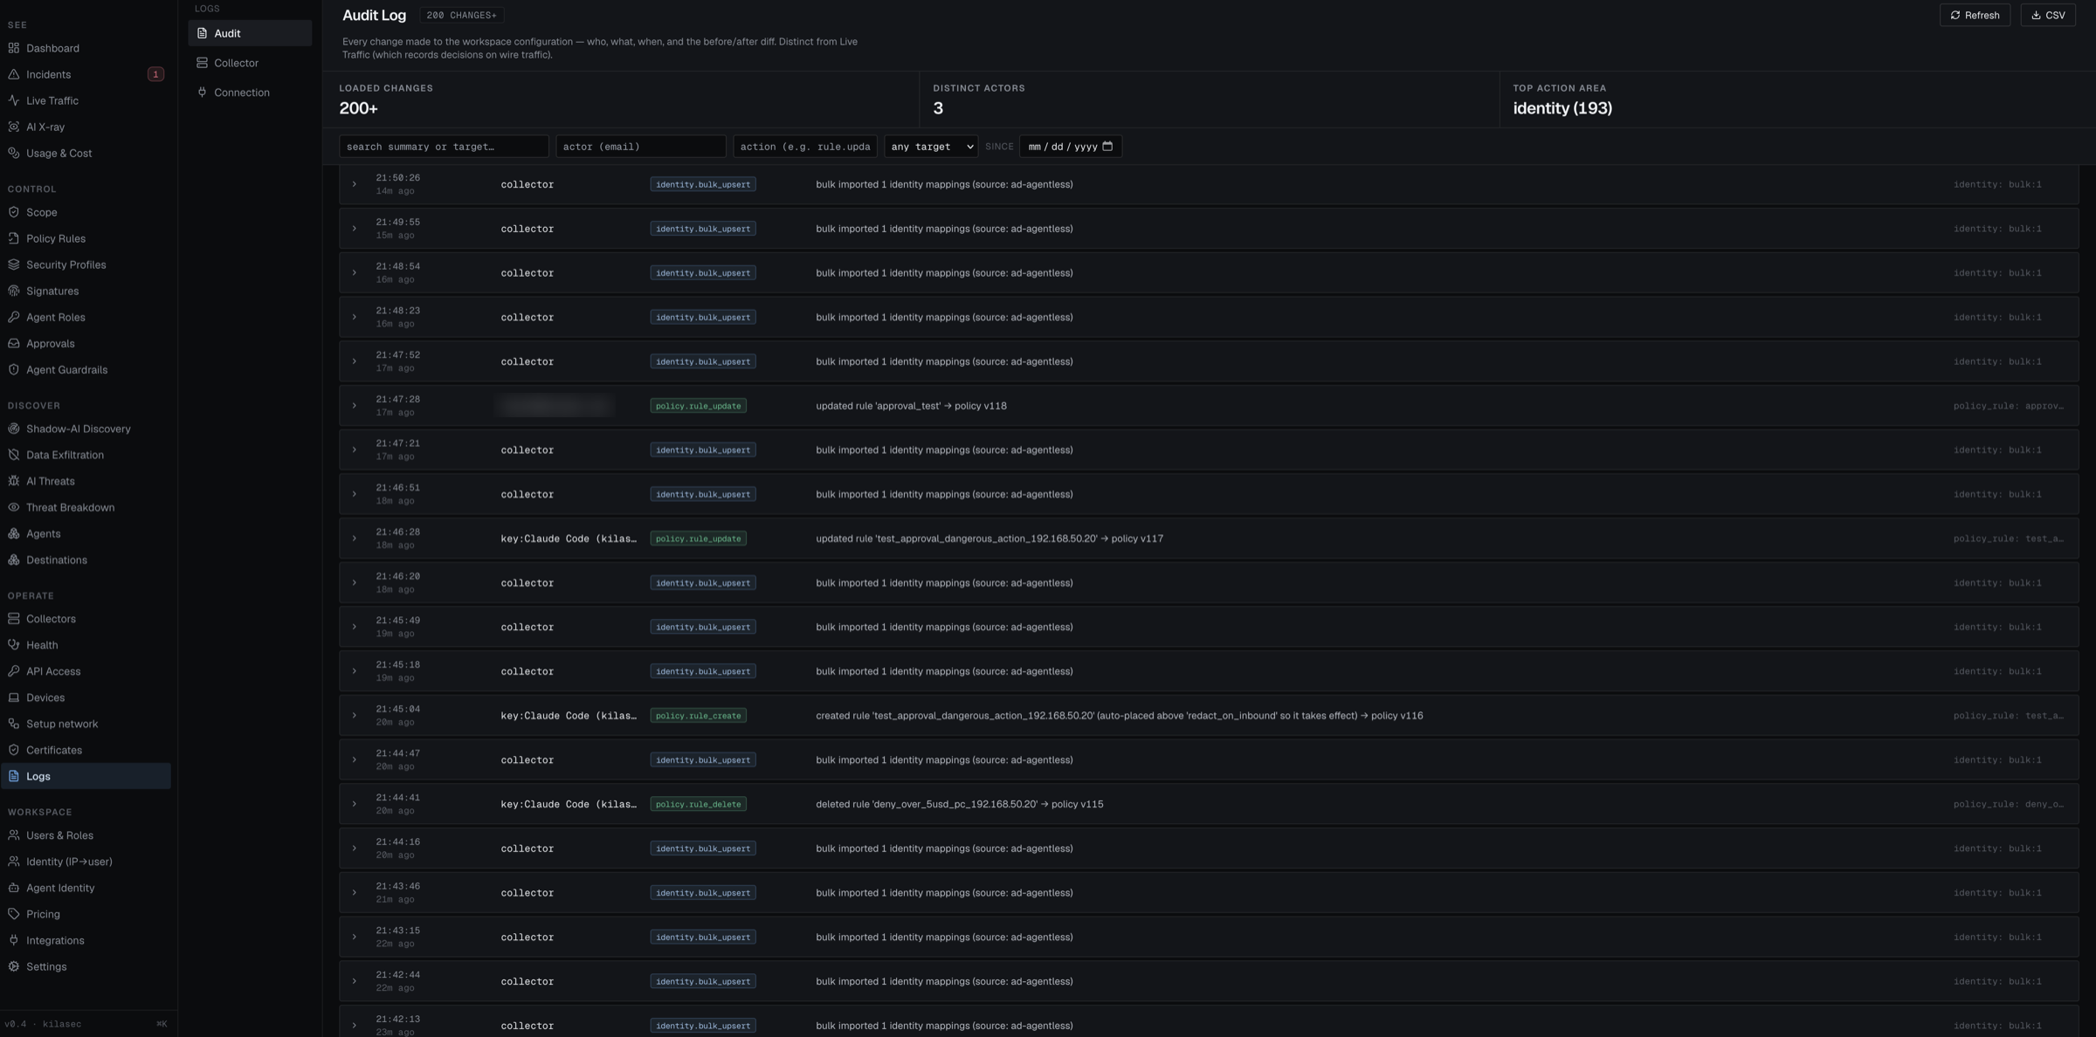Click the 'policy_rule: deny_o…' target text
2096x1037 pixels.
pos(2009,804)
